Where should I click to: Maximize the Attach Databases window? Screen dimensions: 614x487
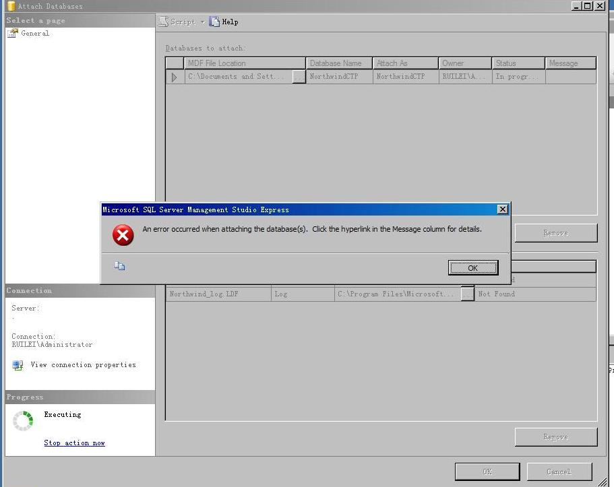[x=588, y=6]
